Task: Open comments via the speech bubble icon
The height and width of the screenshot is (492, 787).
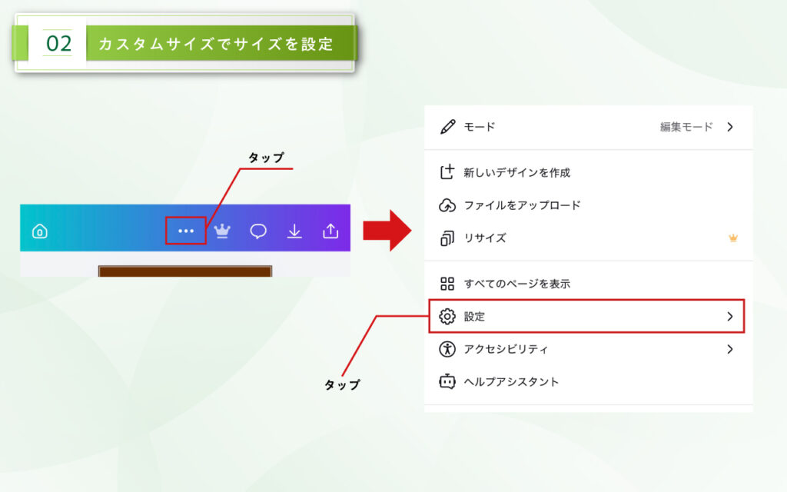Action: pos(258,229)
